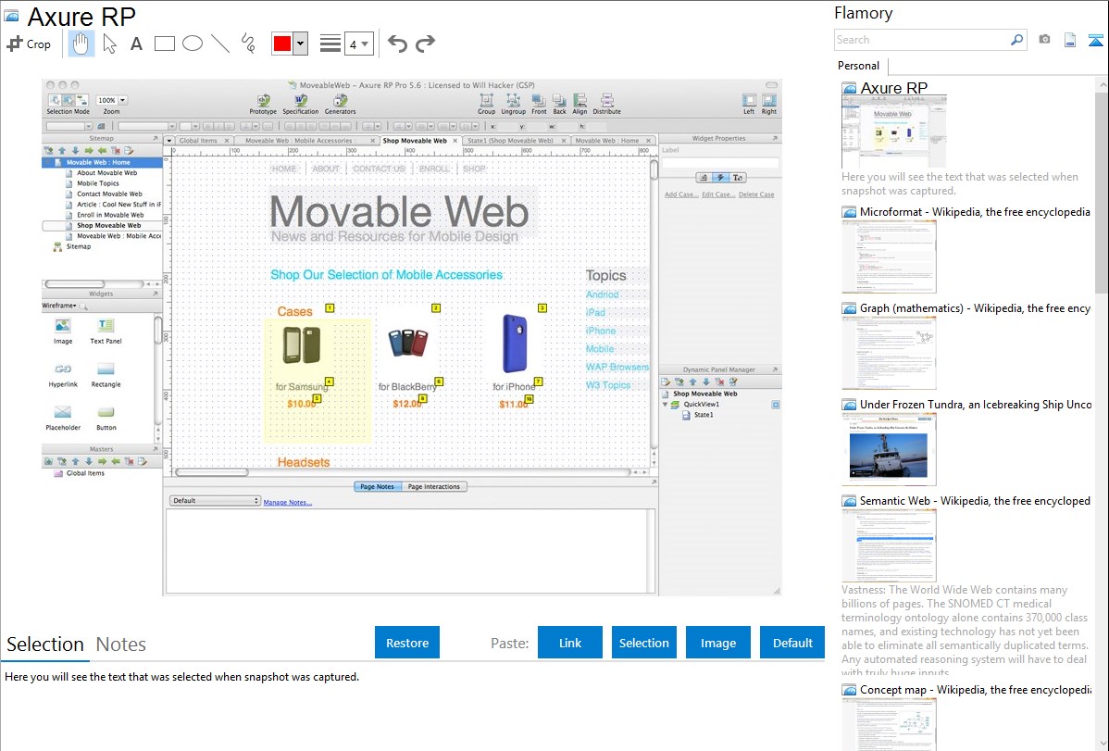The width and height of the screenshot is (1109, 751).
Task: Select the arrow pointer tool
Action: (109, 44)
